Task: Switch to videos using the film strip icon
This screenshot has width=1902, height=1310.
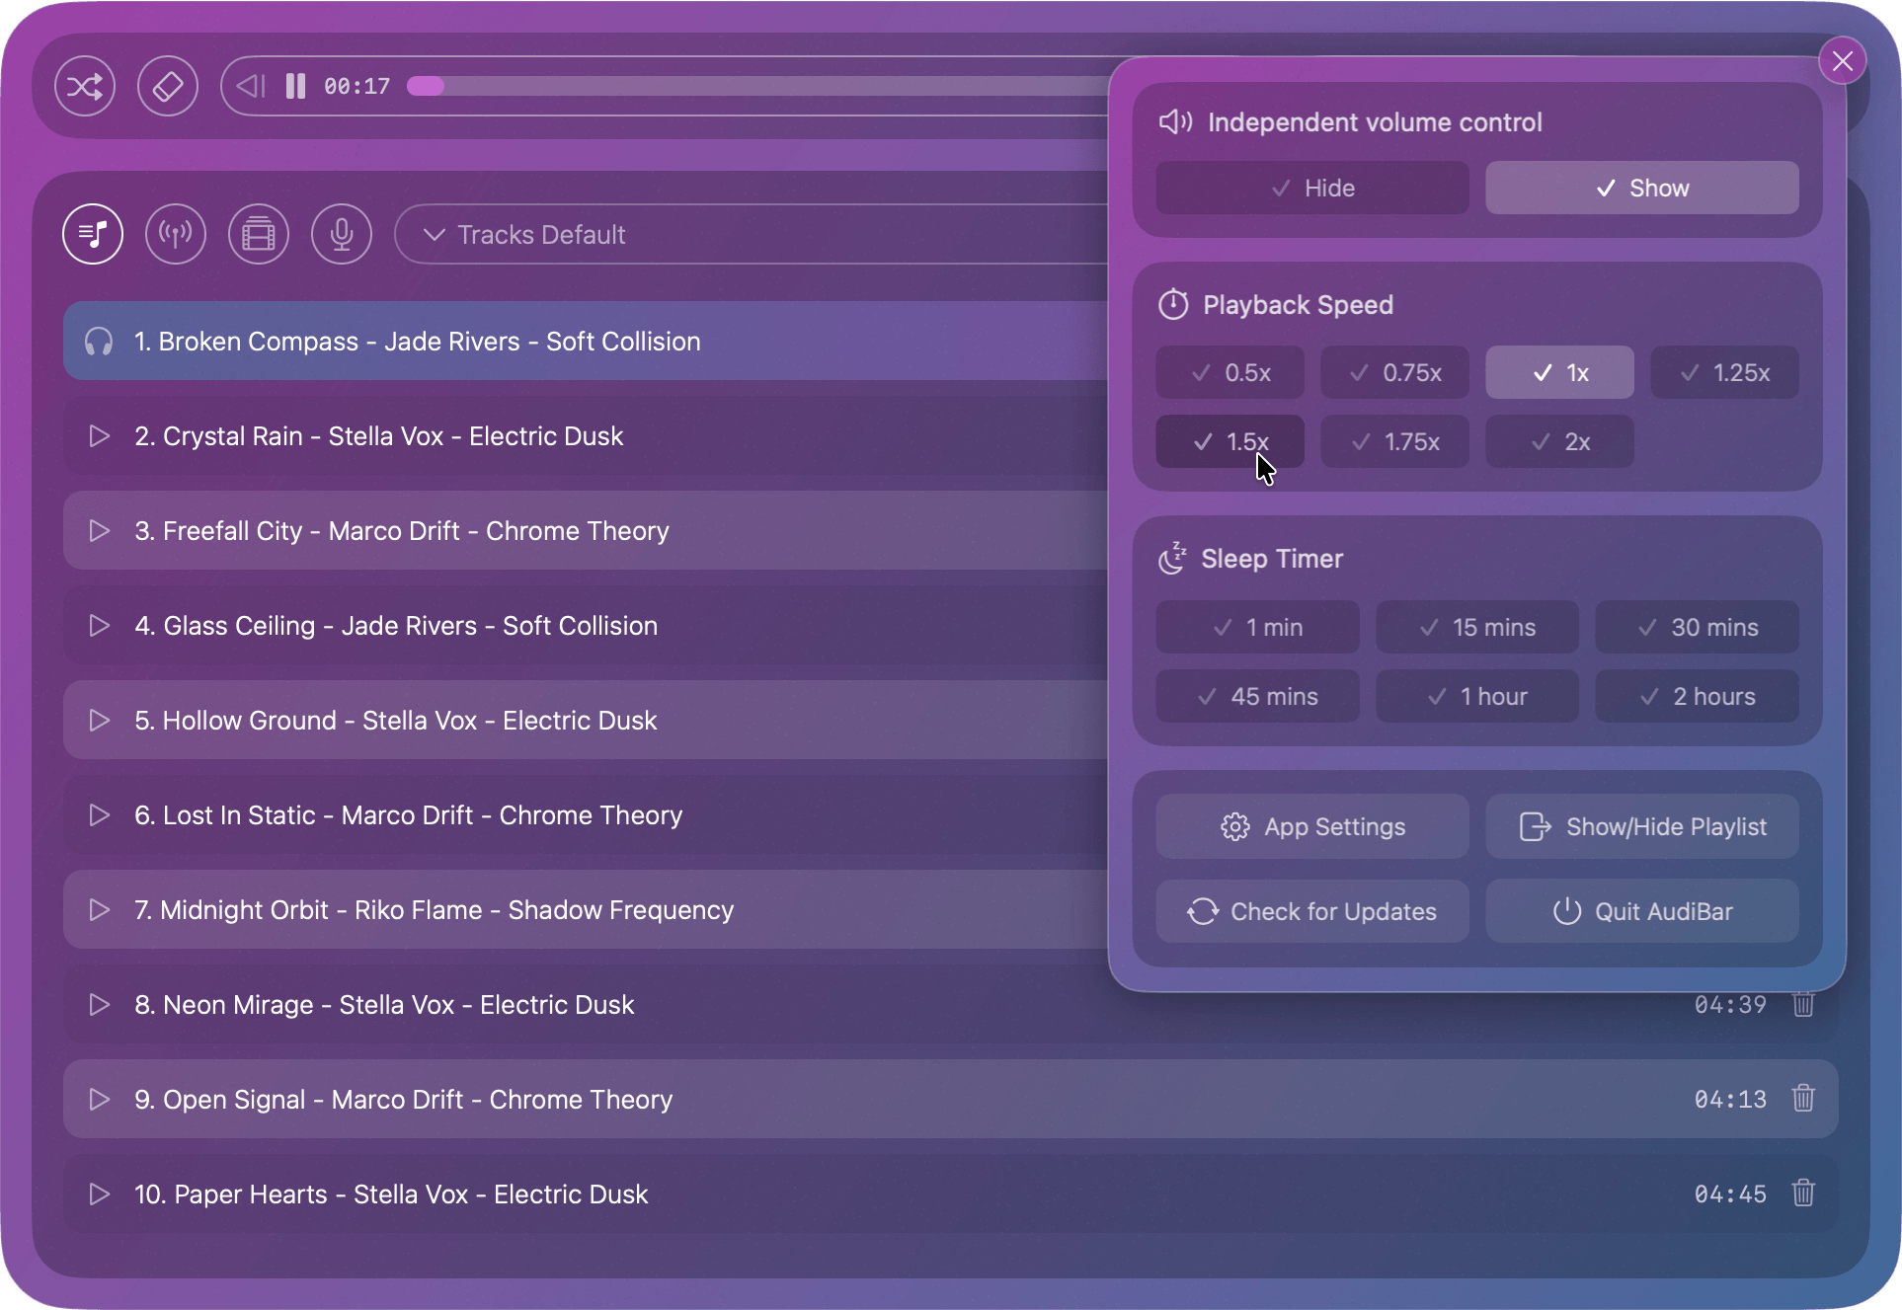Action: (x=258, y=234)
